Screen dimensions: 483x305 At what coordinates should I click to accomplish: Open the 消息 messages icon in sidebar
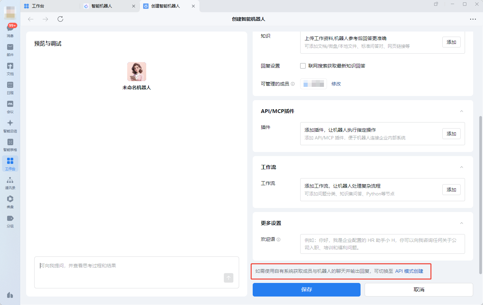10,29
